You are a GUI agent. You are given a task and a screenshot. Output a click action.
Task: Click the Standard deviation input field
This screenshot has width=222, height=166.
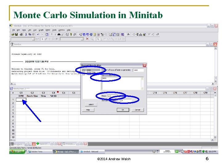(126, 101)
